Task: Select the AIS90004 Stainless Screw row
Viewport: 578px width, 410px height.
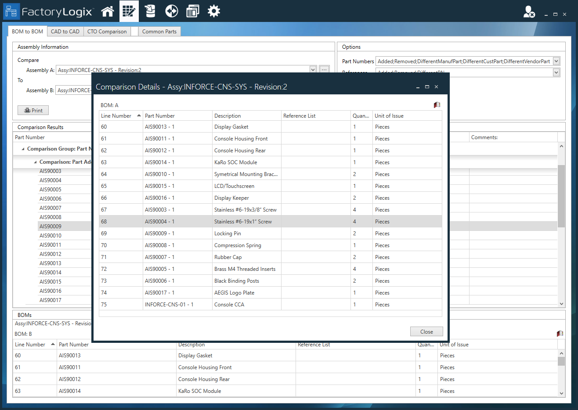Action: 243,222
